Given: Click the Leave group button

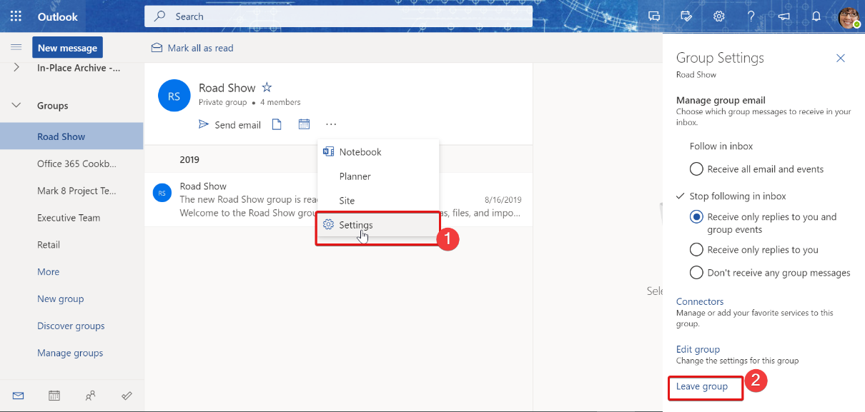Looking at the screenshot, I should [x=704, y=386].
